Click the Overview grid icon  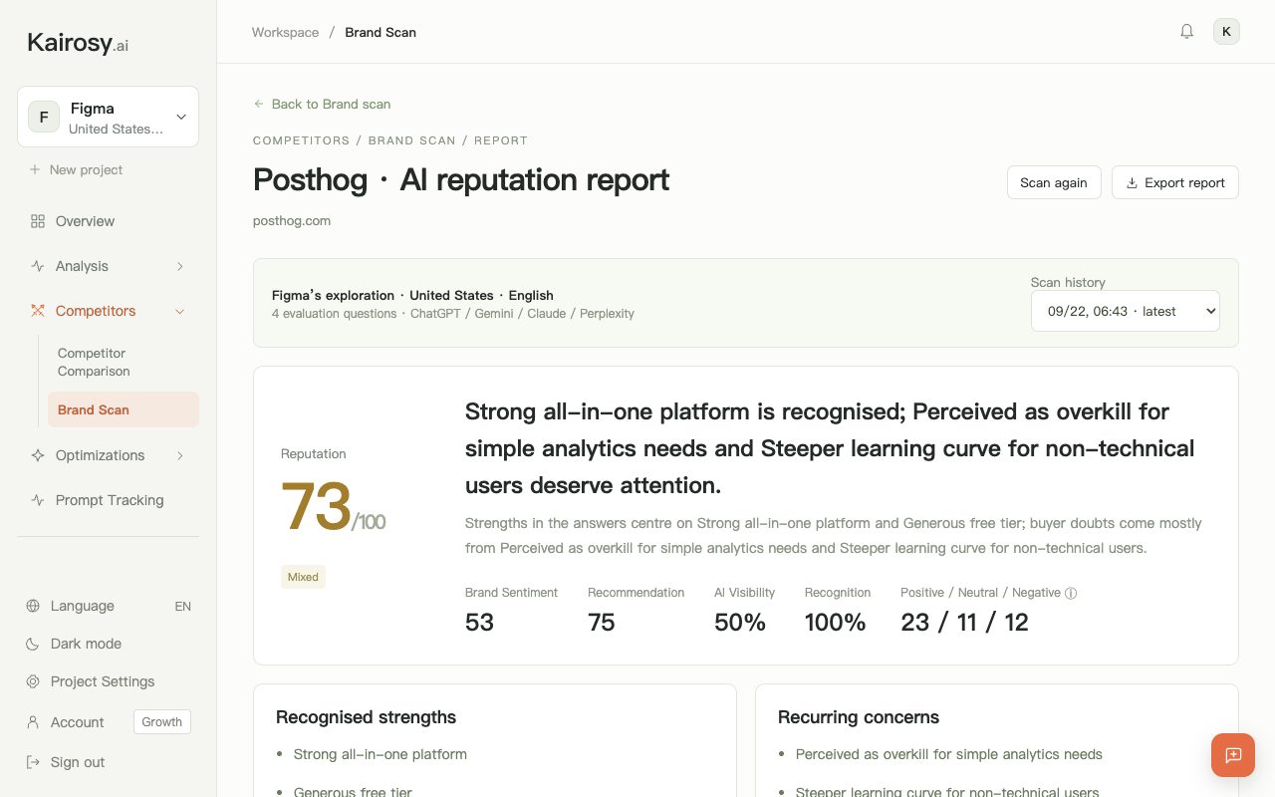point(38,221)
